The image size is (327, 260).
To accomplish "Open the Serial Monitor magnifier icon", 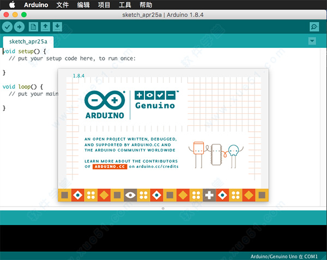I will tap(314, 27).
